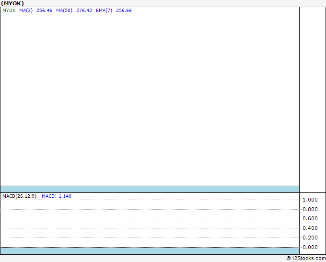Screen dimensions: 326x262
Task: Click the MA(50) value 276.42
Action: [x=84, y=11]
